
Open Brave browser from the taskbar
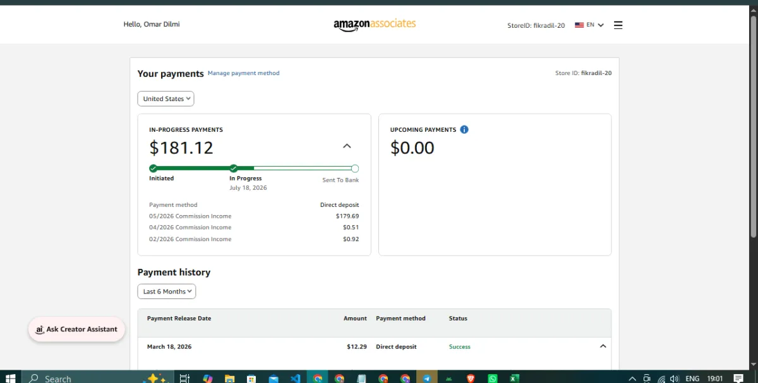tap(471, 378)
